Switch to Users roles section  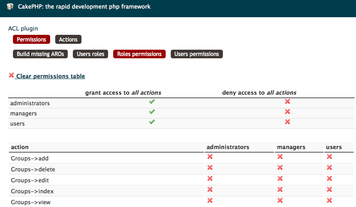90,54
